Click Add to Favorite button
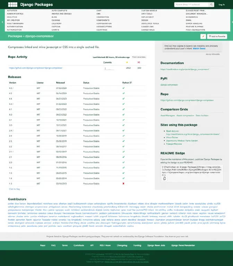The image size is (233, 266). click(217, 36)
